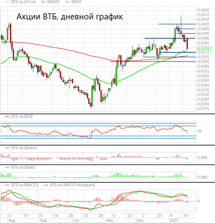Image resolution: width=215 pixels, height=223 pixels.
Task: Click the Bulls axis value 0,000
Action: [202, 177]
